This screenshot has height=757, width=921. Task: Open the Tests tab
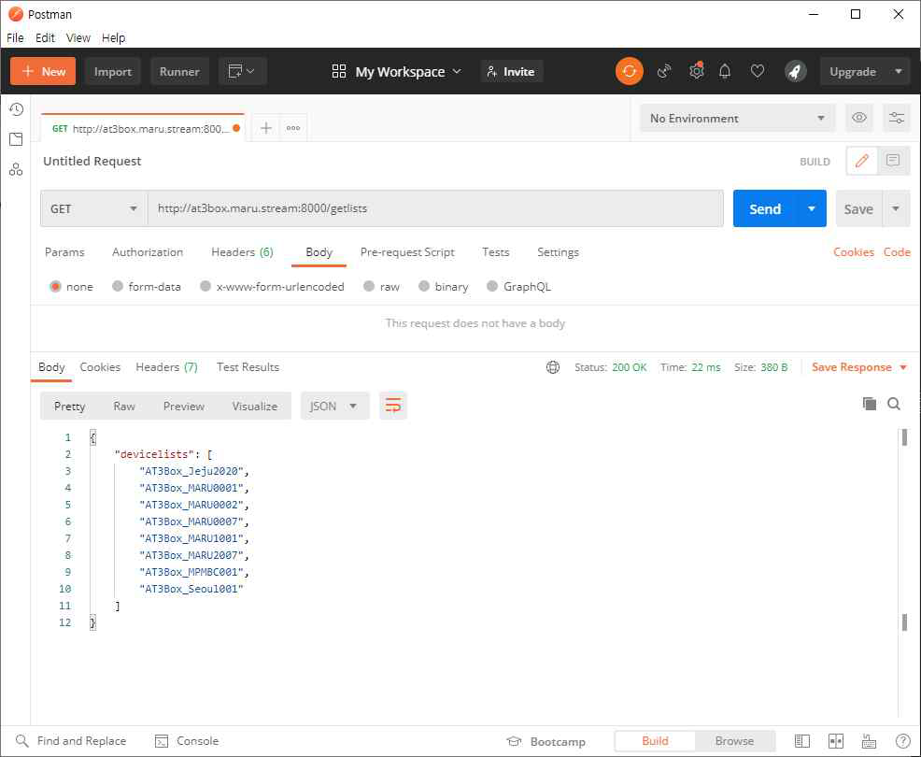click(496, 252)
